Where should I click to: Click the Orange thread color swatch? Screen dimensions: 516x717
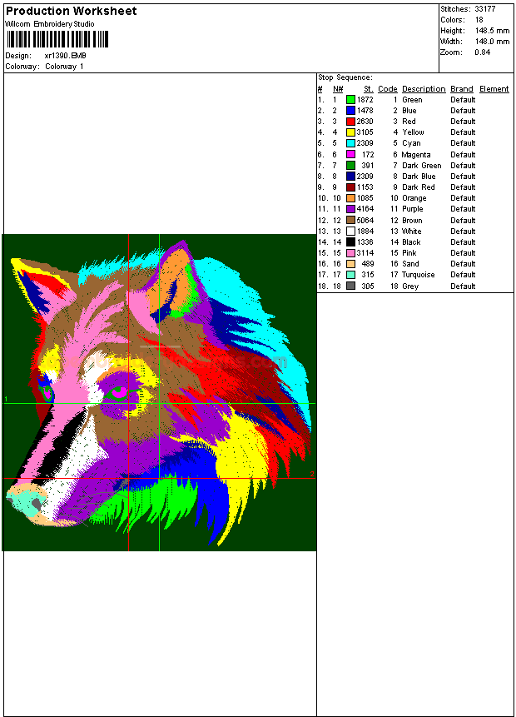point(350,198)
